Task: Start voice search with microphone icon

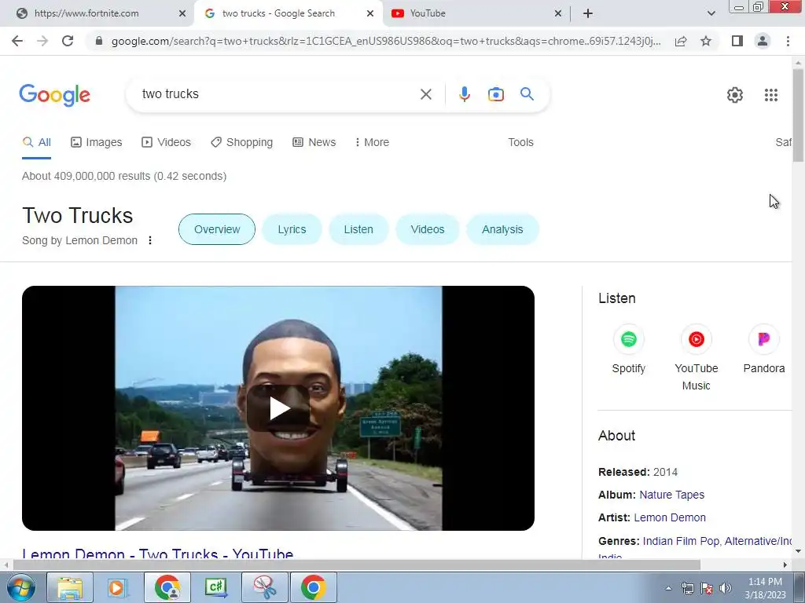Action: (x=464, y=94)
